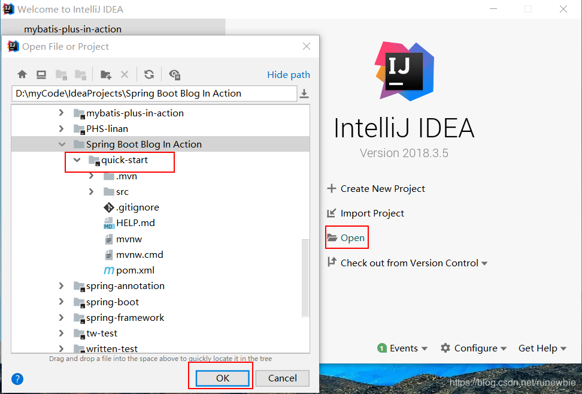Select the mvnw file
The width and height of the screenshot is (582, 394).
click(x=129, y=239)
